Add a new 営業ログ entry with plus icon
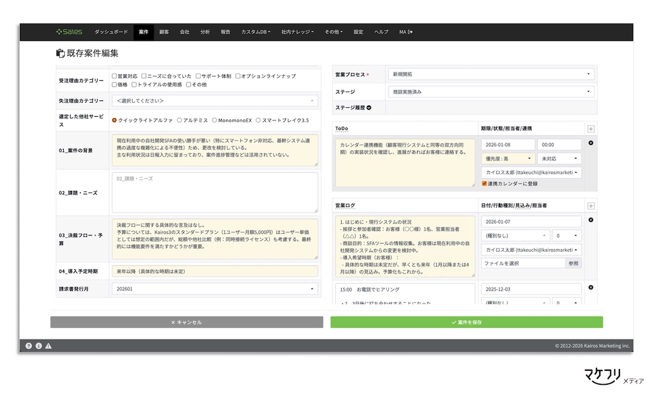 pos(591,206)
